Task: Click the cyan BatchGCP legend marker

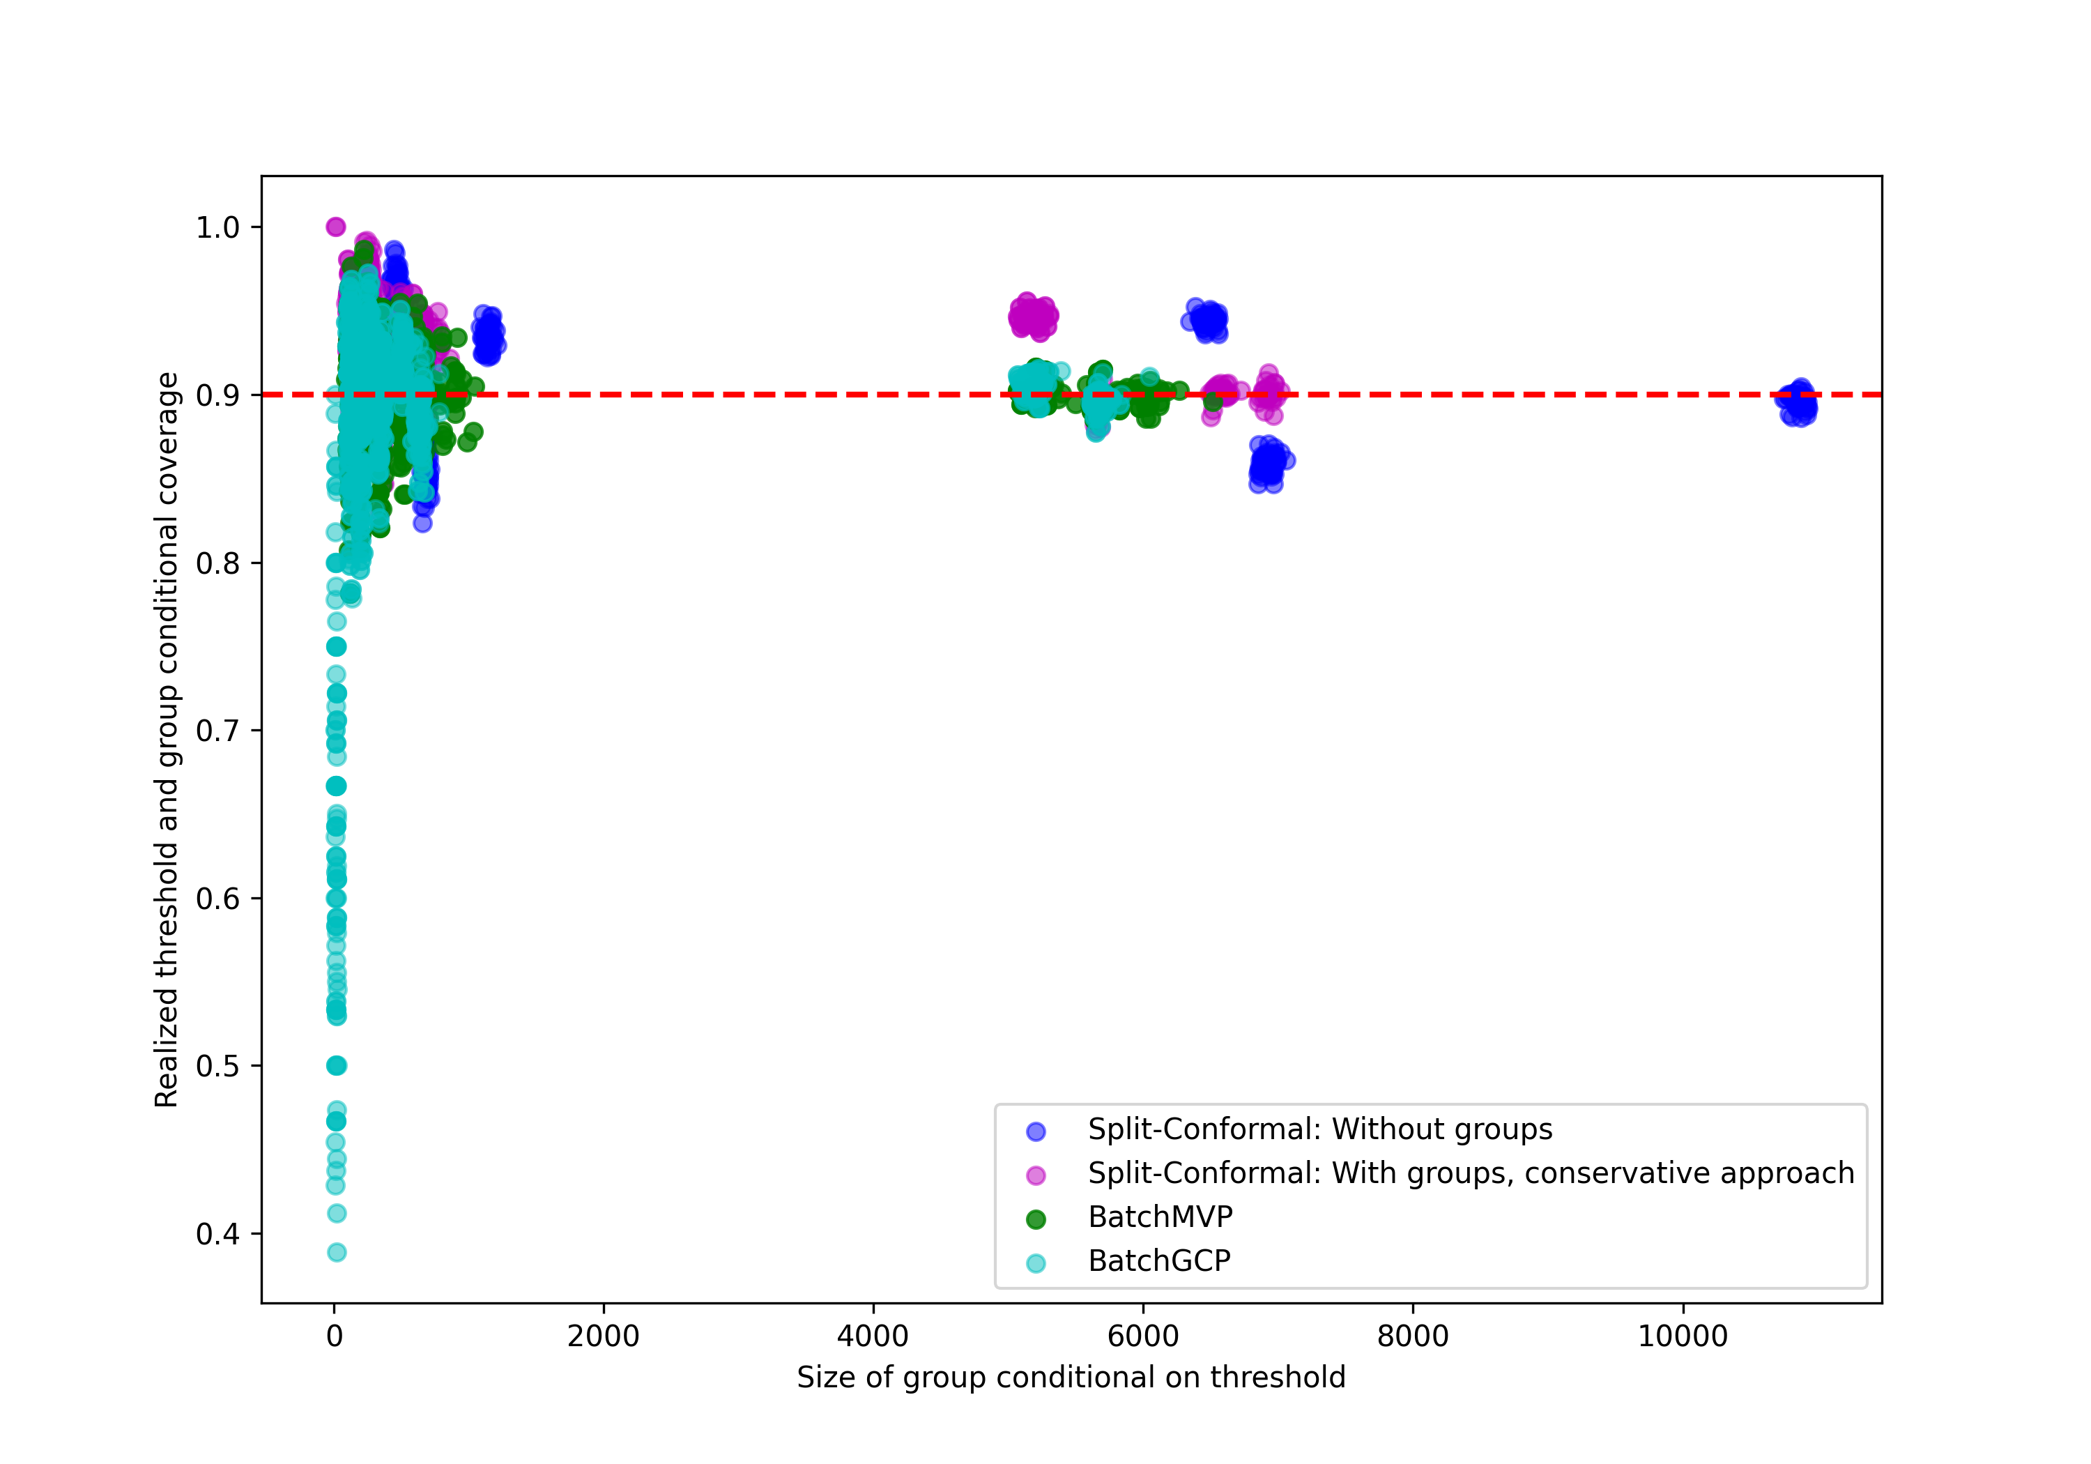Action: pos(1036,1263)
